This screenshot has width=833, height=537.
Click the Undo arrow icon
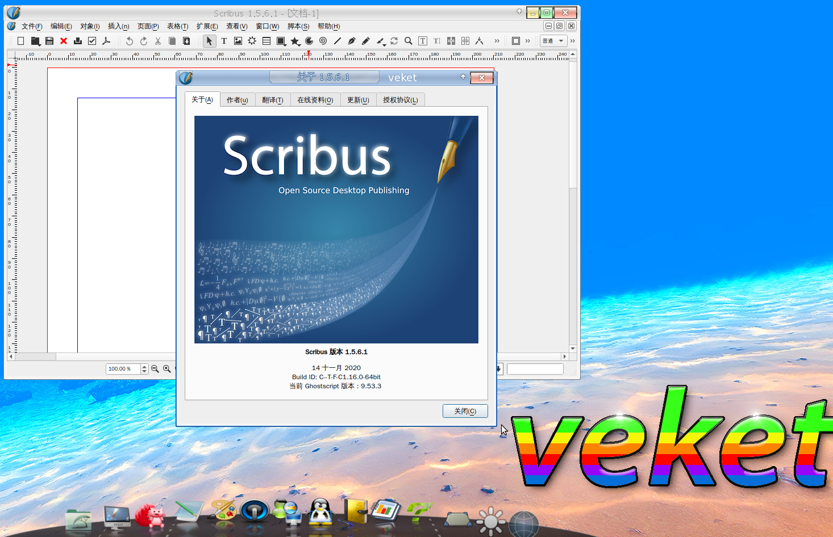pos(130,41)
